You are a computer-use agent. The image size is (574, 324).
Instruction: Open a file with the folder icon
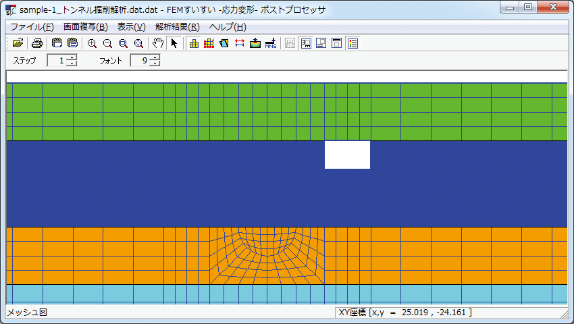click(18, 43)
